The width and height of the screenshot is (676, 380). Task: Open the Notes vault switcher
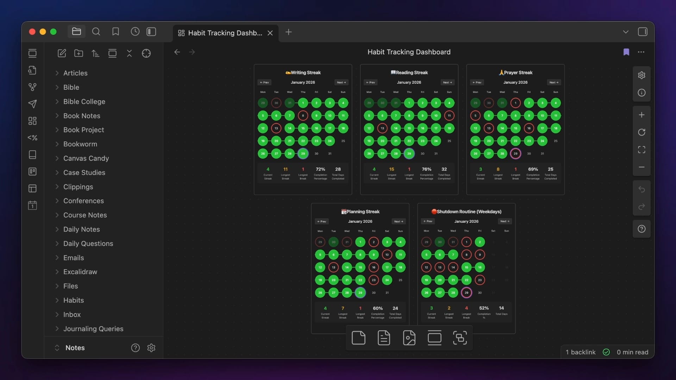tap(75, 348)
